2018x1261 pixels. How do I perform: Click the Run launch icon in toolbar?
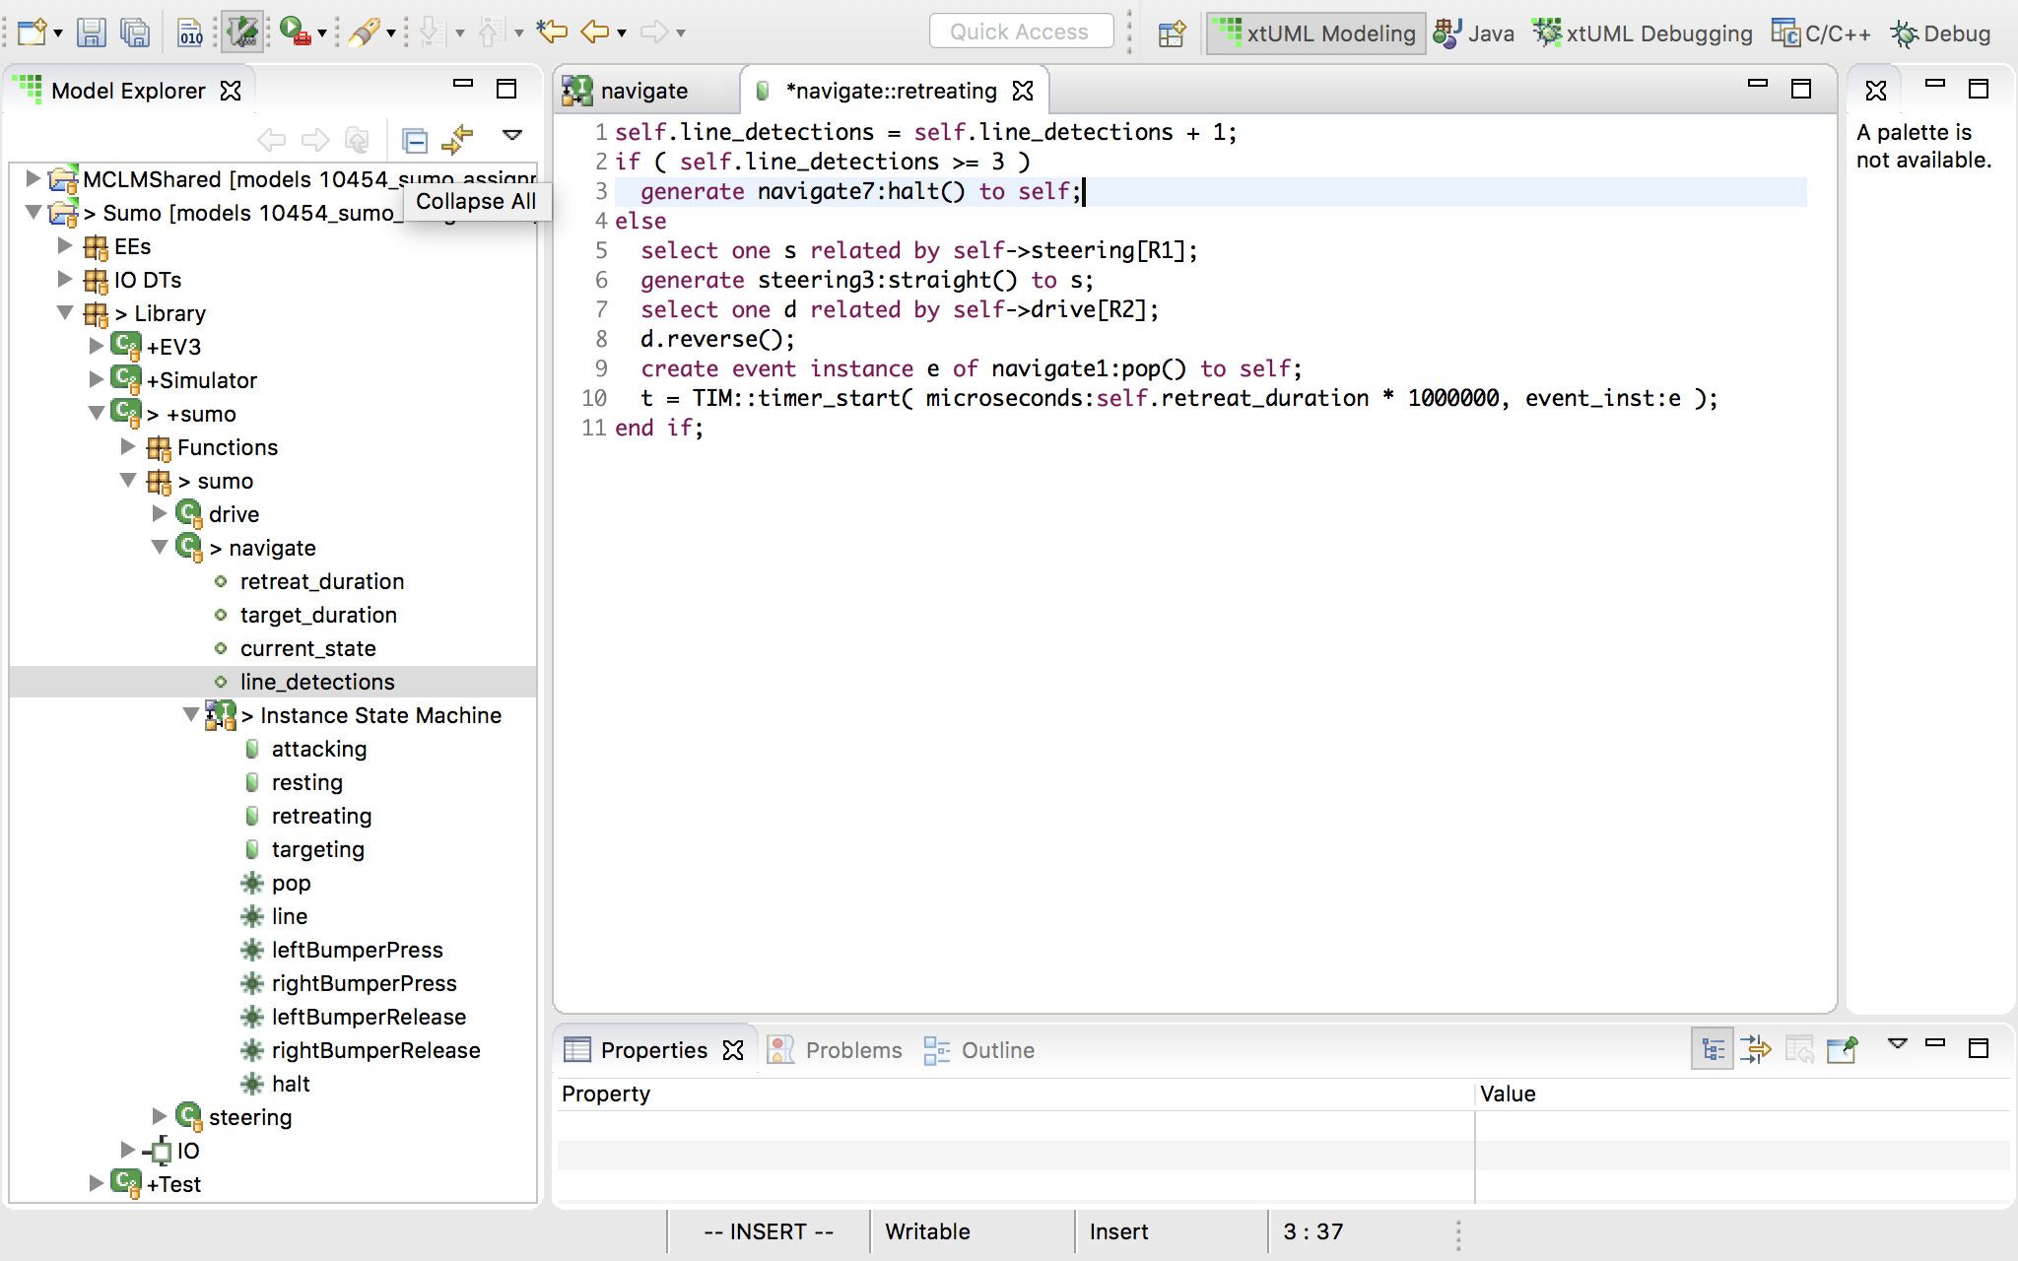[294, 32]
